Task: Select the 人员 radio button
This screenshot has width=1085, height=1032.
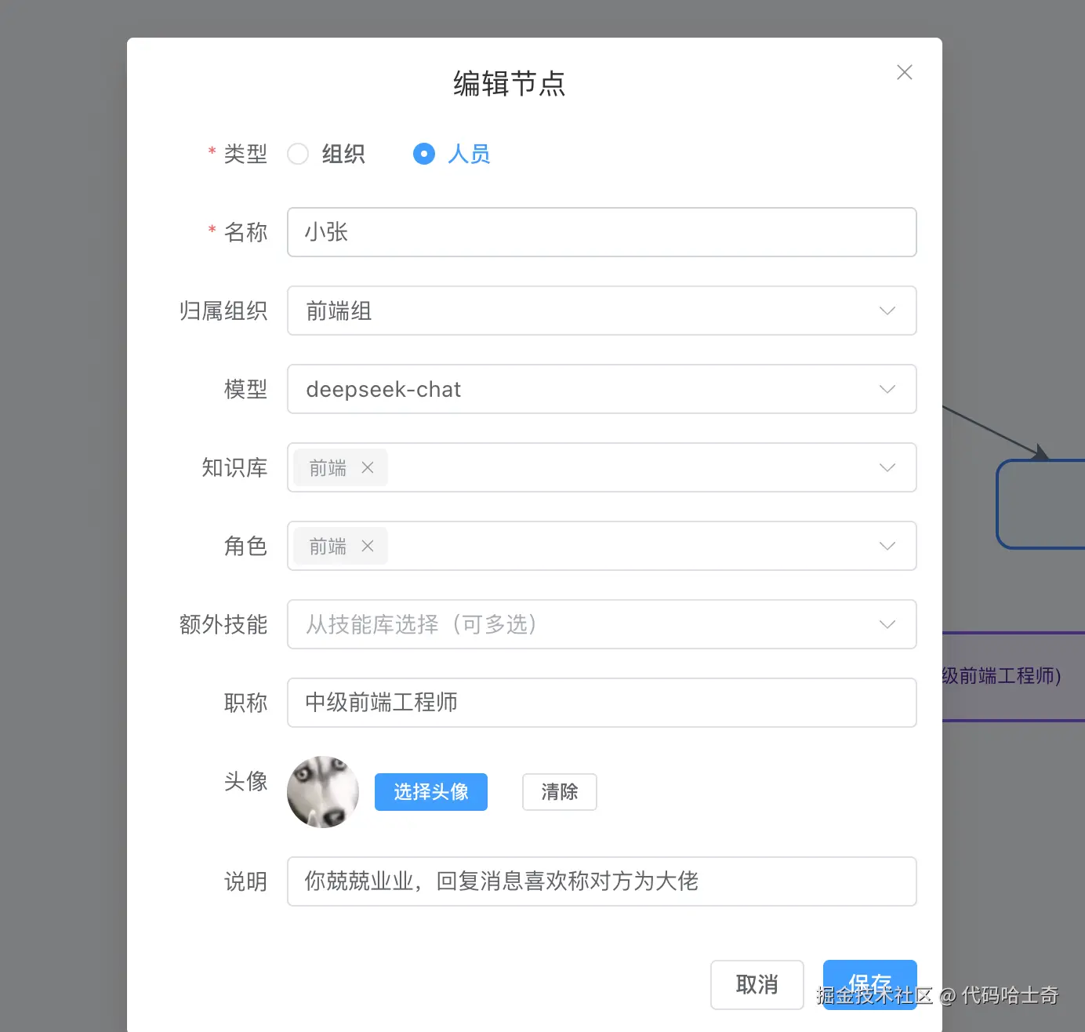Action: coord(423,154)
